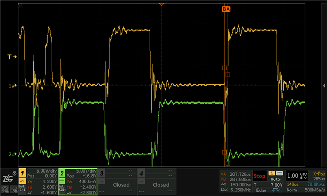Switch the Auto trigger mode
This screenshot has height=196, width=327.
coord(275,179)
